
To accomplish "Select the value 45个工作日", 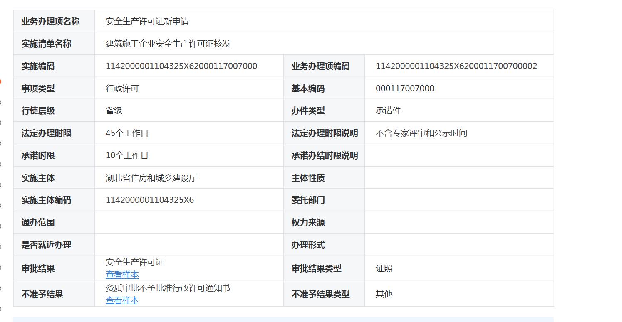I will point(127,133).
